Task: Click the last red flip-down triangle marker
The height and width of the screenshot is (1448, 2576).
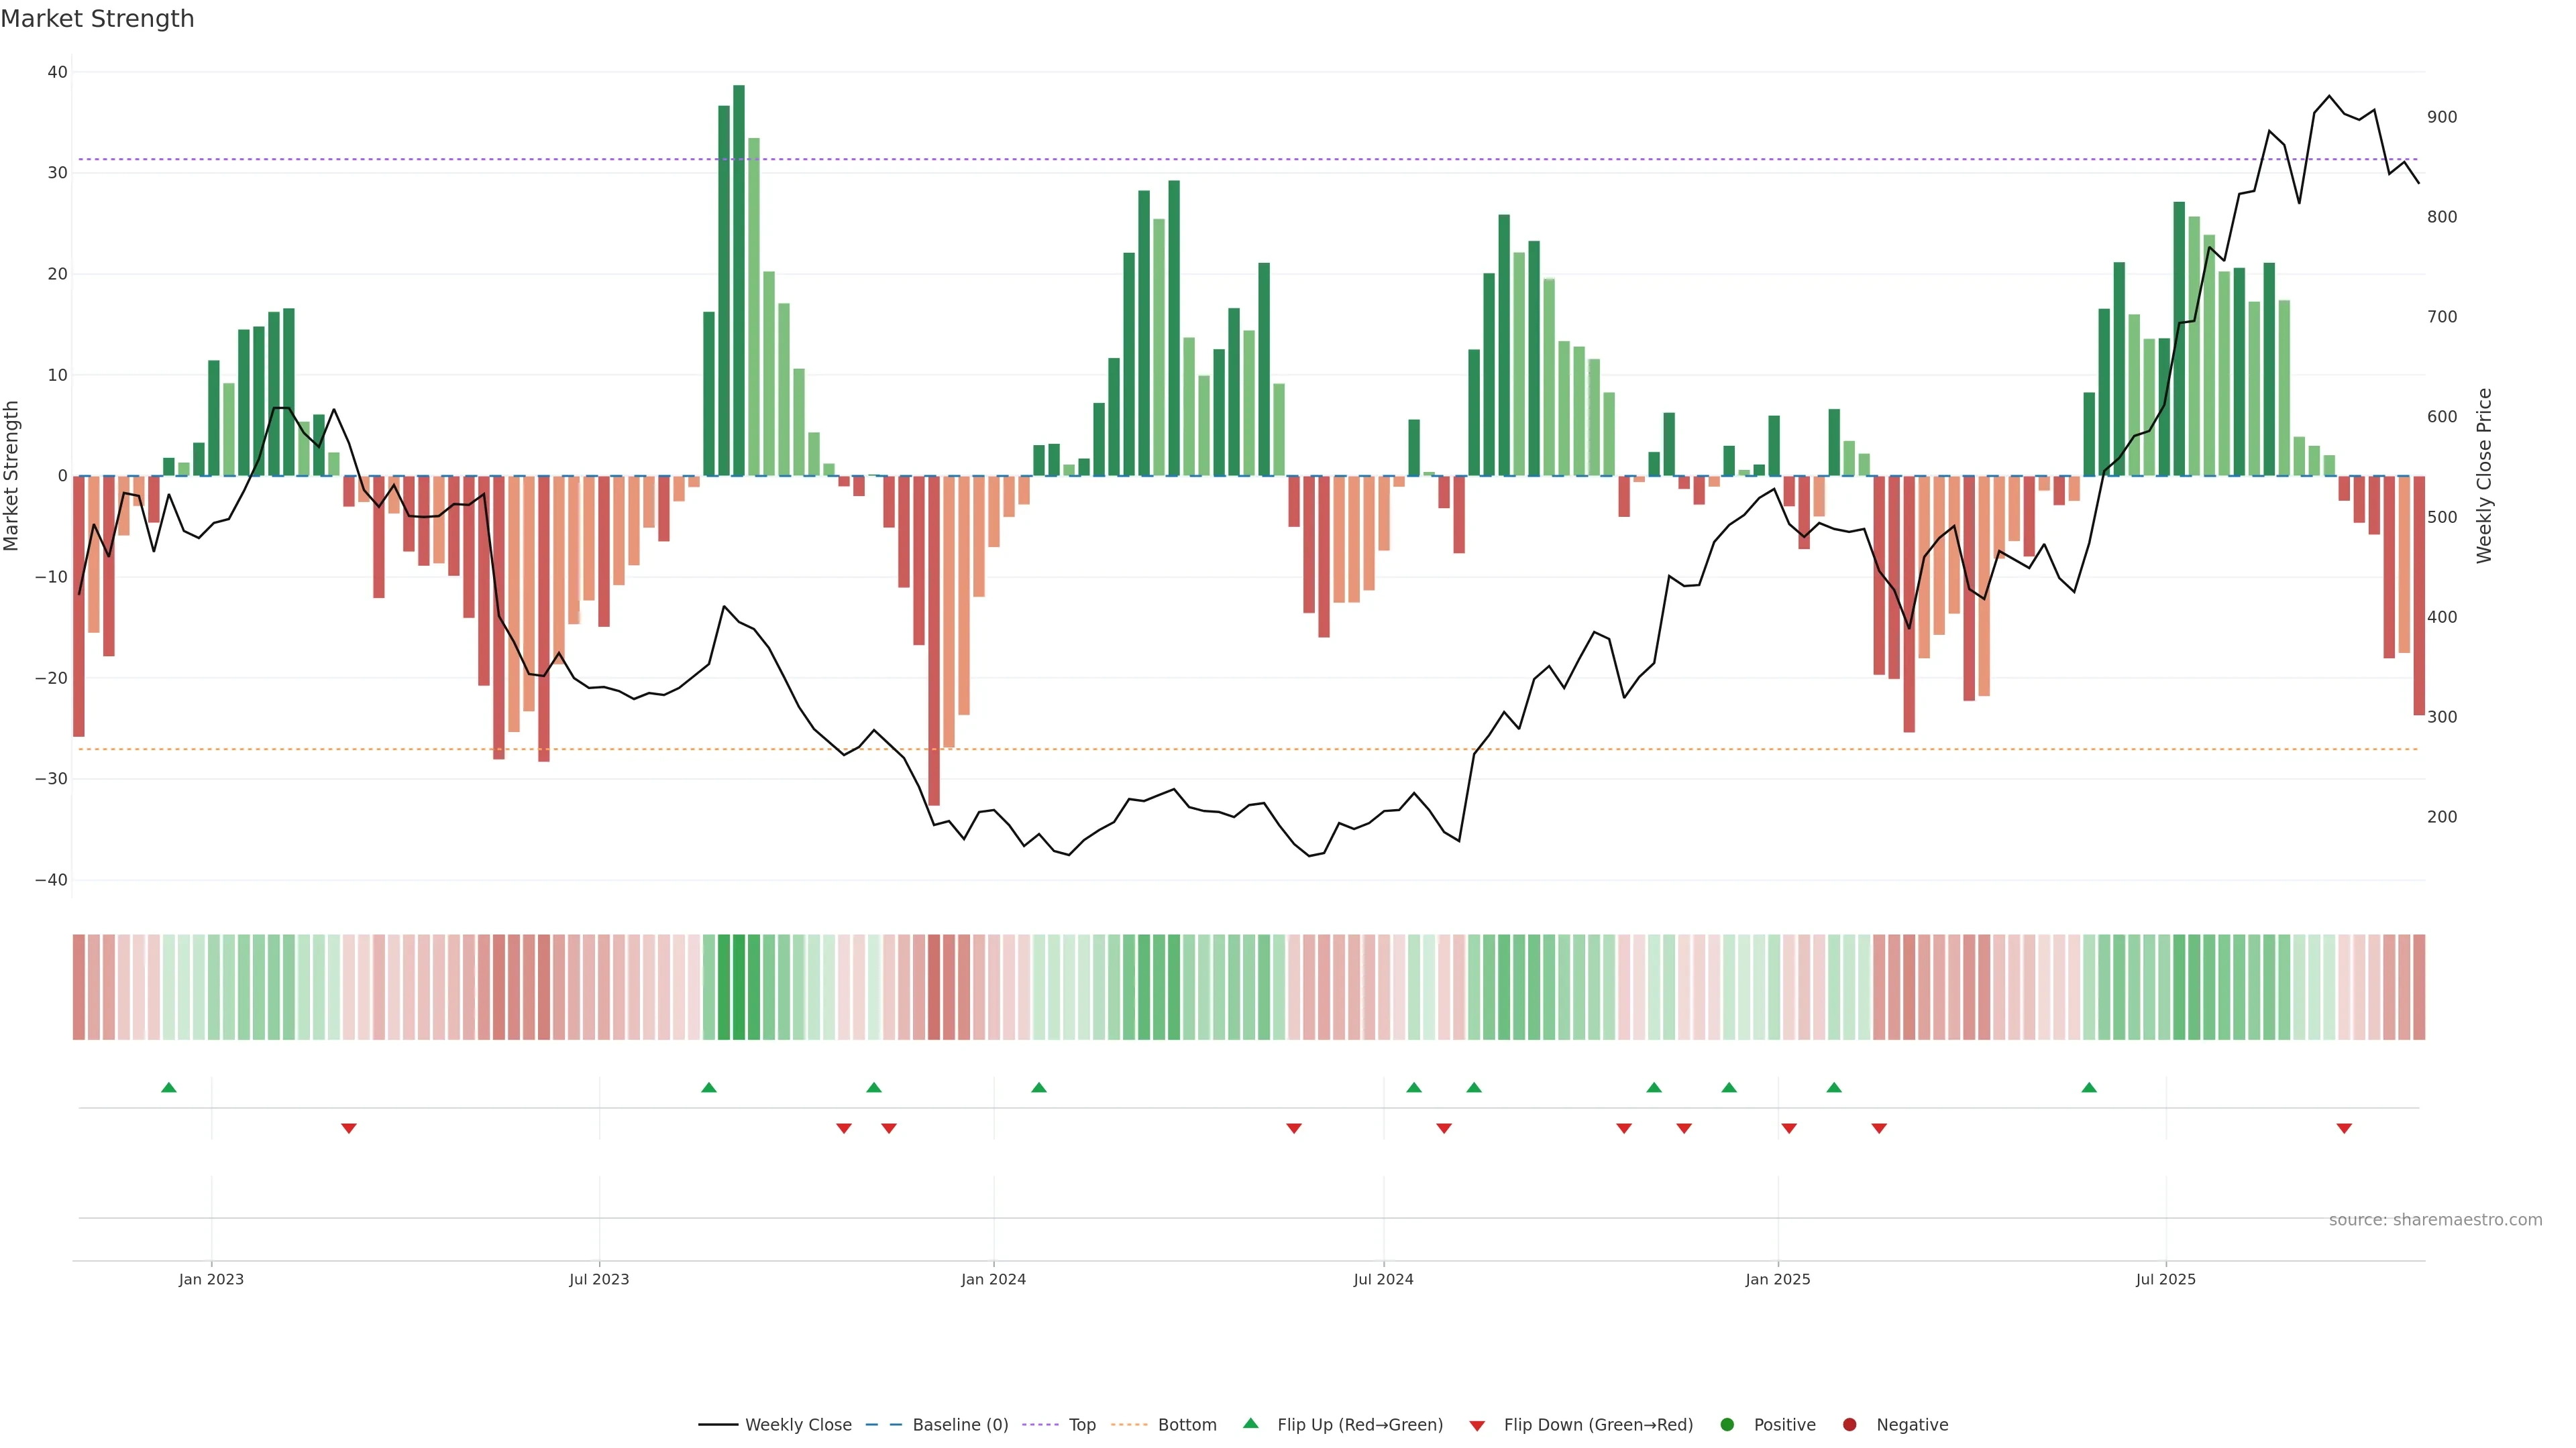Action: pos(2344,1128)
